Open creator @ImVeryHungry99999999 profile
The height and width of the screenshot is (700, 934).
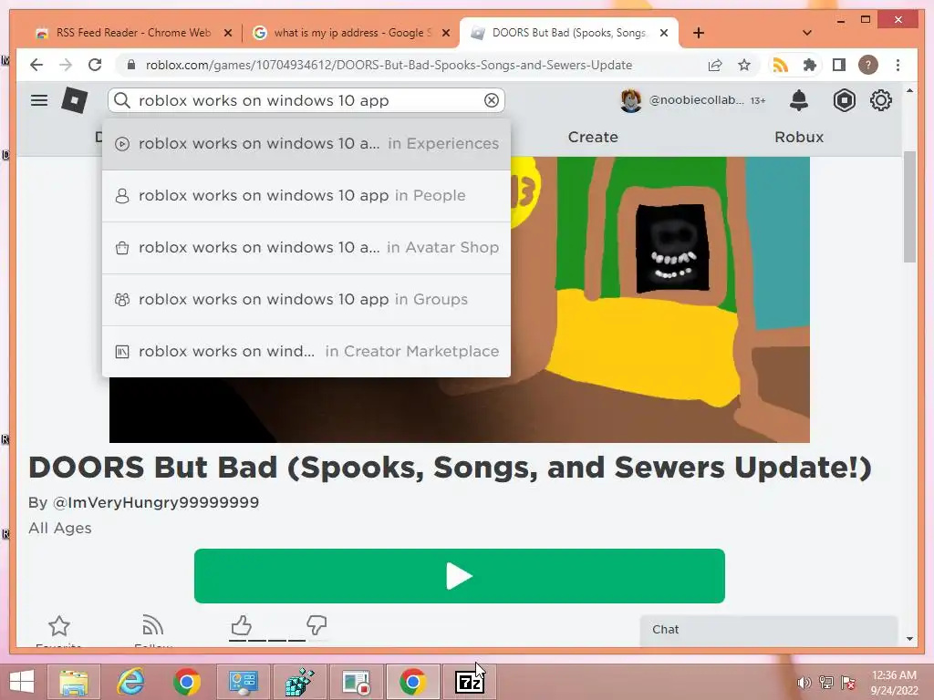(x=156, y=502)
